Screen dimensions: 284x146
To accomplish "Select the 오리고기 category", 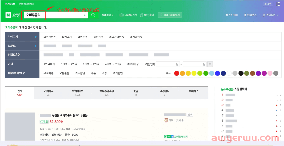I will (x=67, y=37).
